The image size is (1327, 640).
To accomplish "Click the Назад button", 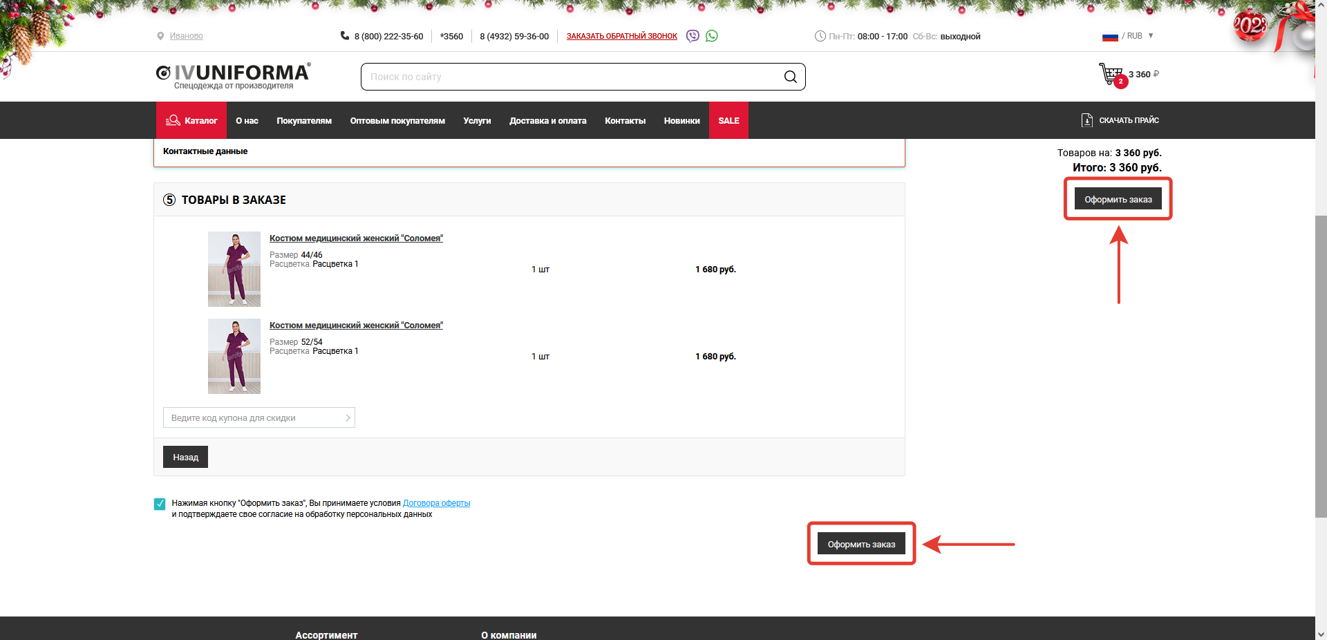I will 185,458.
